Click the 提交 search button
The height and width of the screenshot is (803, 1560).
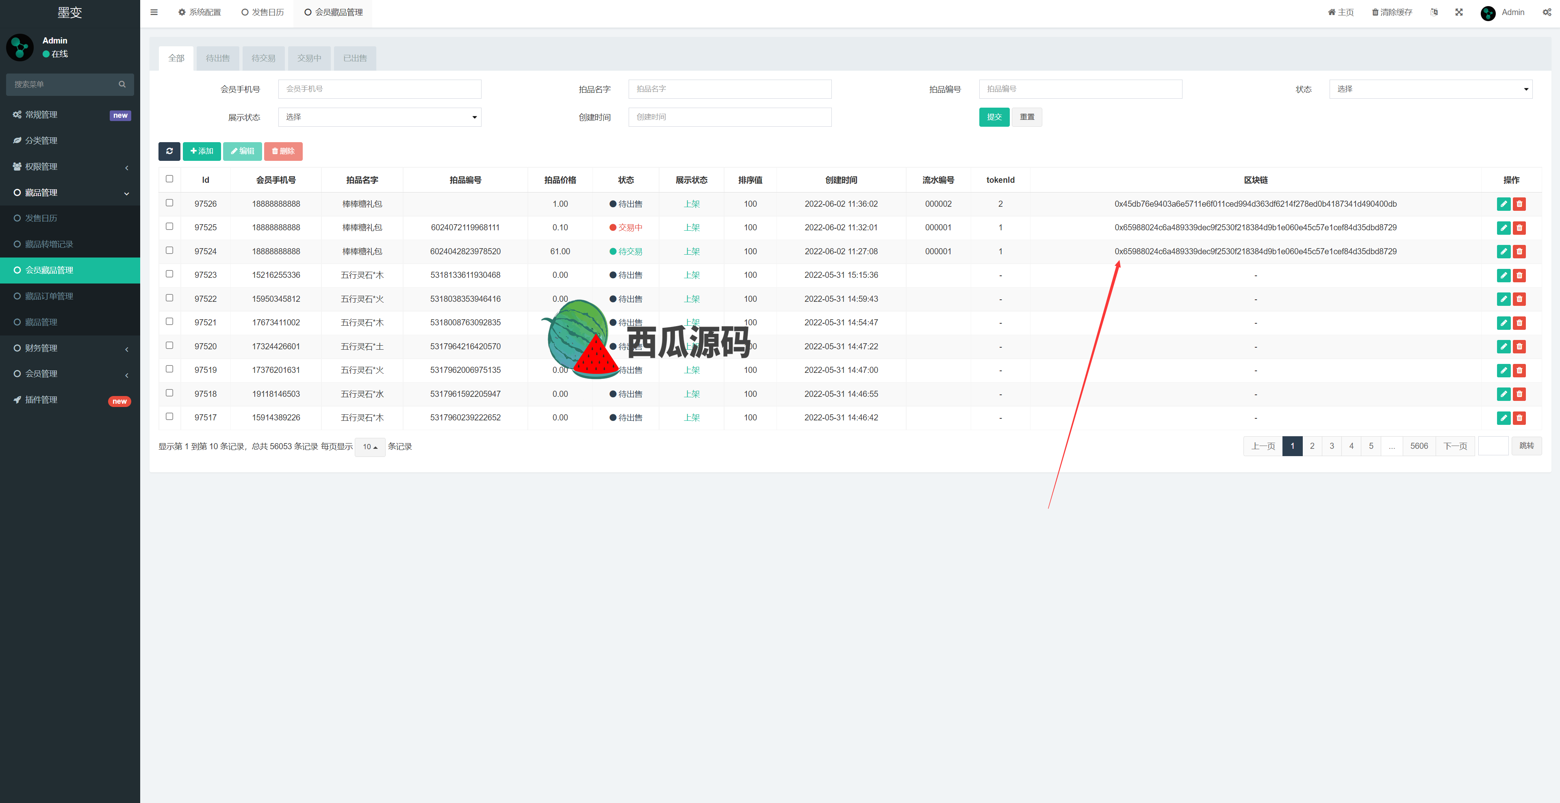tap(994, 117)
